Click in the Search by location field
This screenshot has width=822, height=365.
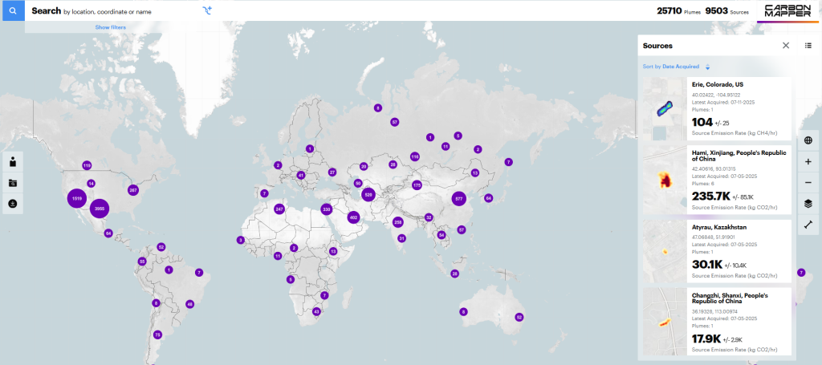(112, 11)
